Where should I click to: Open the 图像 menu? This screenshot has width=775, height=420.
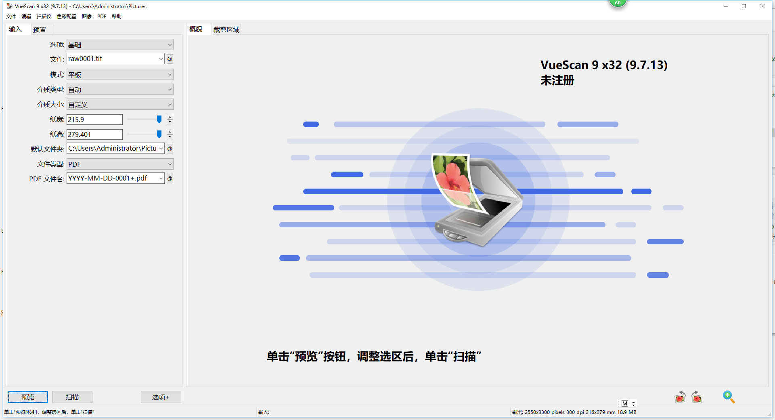point(87,17)
